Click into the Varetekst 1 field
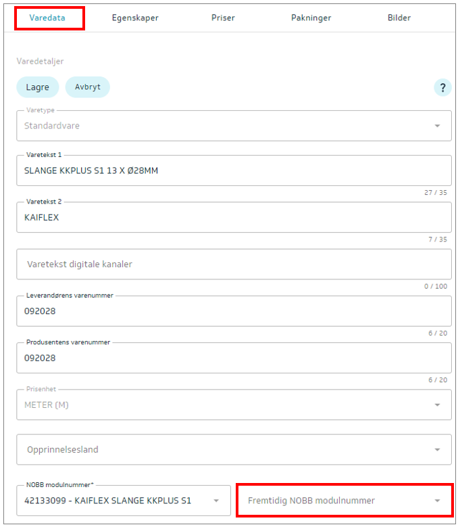The height and width of the screenshot is (529, 460). pos(234,170)
